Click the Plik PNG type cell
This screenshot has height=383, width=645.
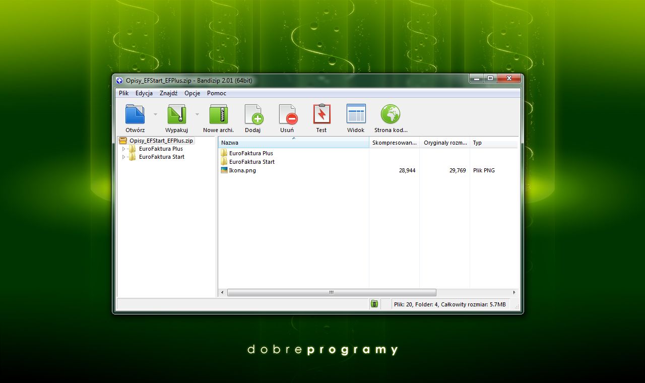(x=484, y=170)
